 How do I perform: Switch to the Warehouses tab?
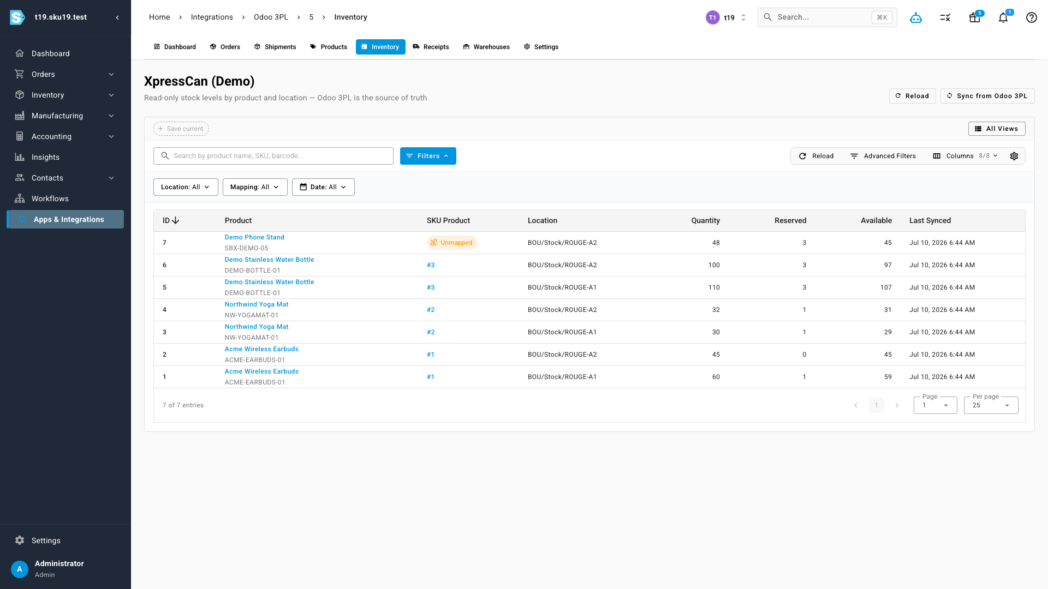pyautogui.click(x=486, y=47)
